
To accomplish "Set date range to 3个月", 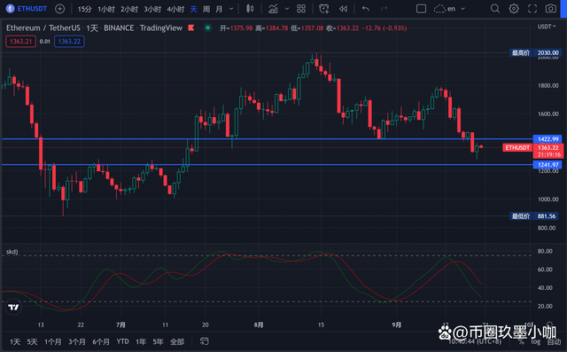I will click(77, 342).
